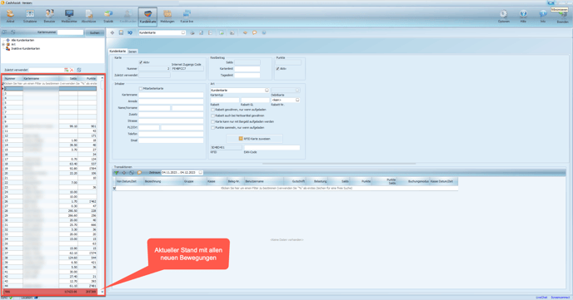Viewport: 573px width, 300px height.
Task: Open the Benutzer module icon
Action: point(49,17)
